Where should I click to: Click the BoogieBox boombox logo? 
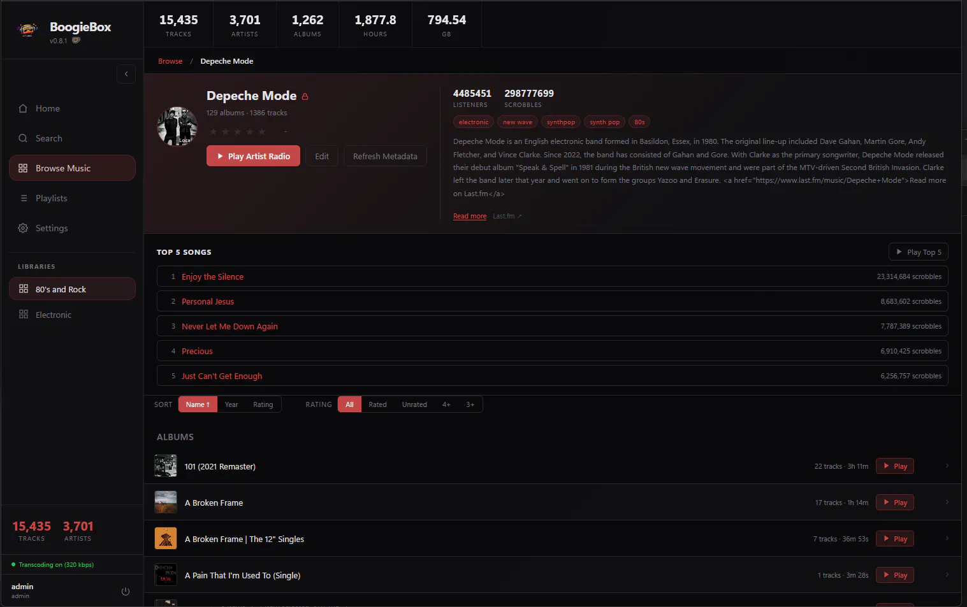tap(28, 29)
